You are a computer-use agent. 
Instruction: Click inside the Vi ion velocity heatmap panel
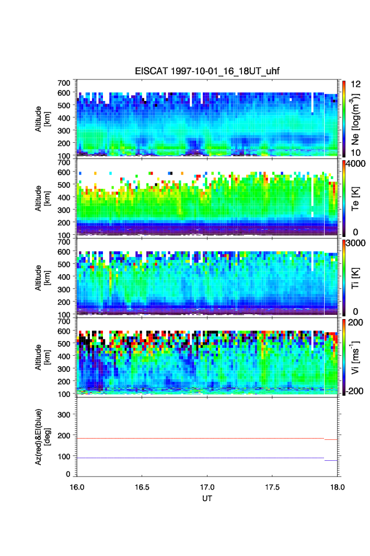[207, 356]
